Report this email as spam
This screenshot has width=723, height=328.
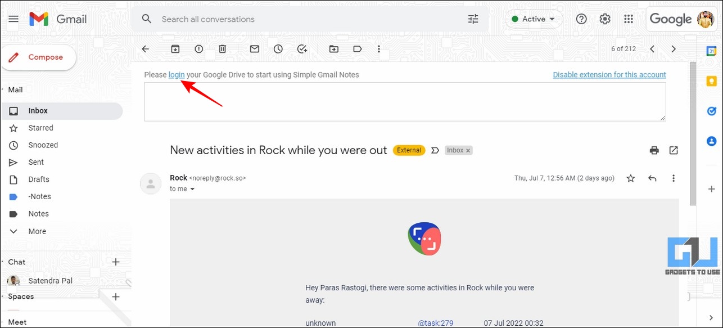pyautogui.click(x=199, y=49)
